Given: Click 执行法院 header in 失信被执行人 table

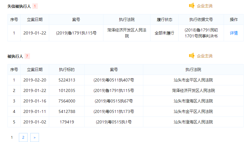Looking at the screenshot, I should tap(127, 19).
